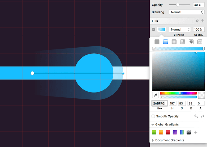Select the linear gradient fill type icon
Screen dimensions: 207x147
165,42
